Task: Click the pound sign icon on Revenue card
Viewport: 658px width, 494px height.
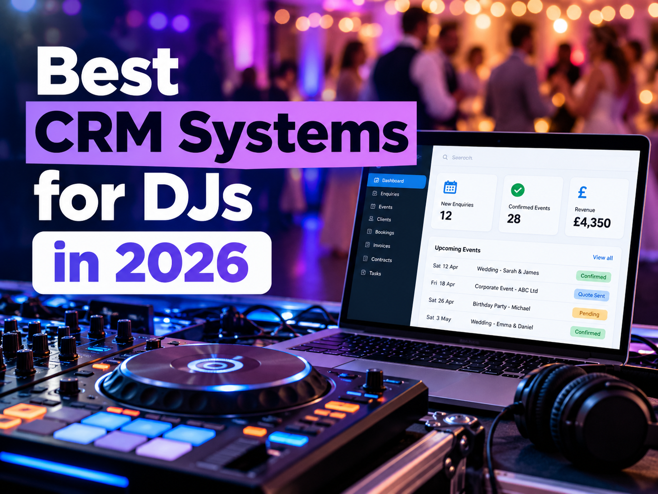Action: 582,192
